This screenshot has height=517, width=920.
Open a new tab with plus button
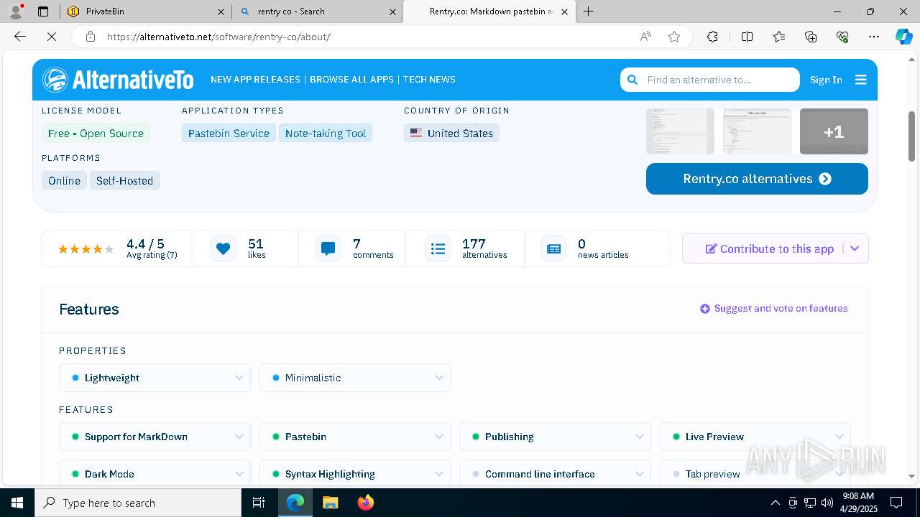pos(589,11)
